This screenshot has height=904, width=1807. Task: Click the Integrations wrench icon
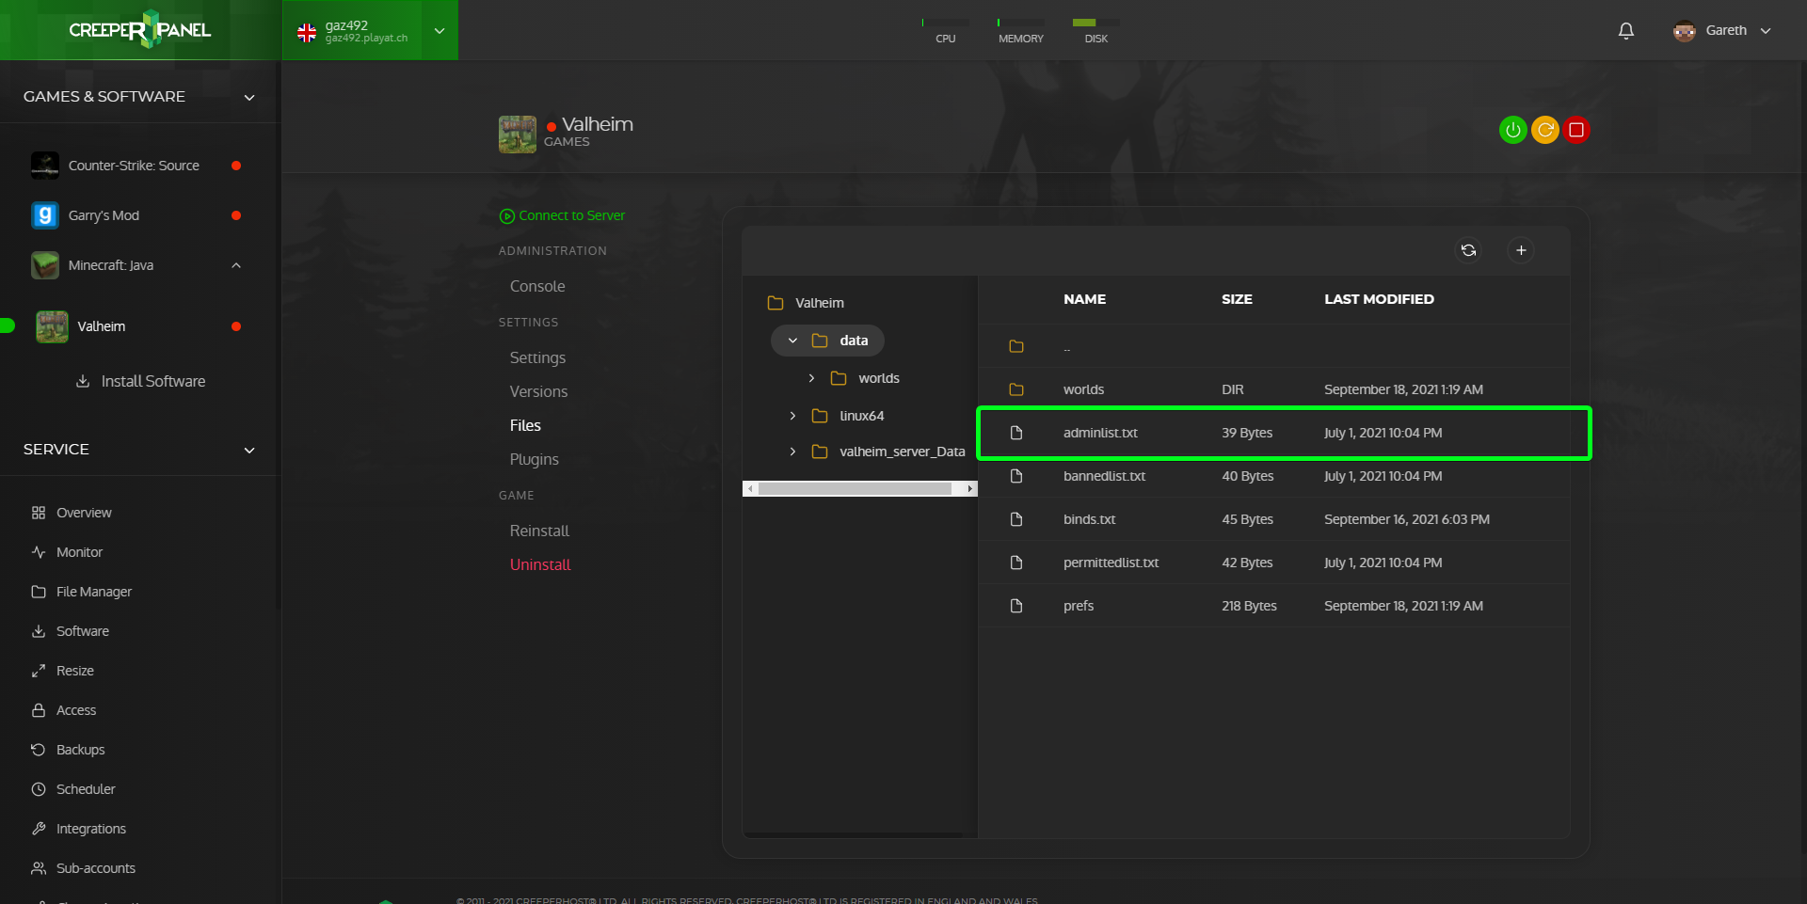click(x=39, y=829)
